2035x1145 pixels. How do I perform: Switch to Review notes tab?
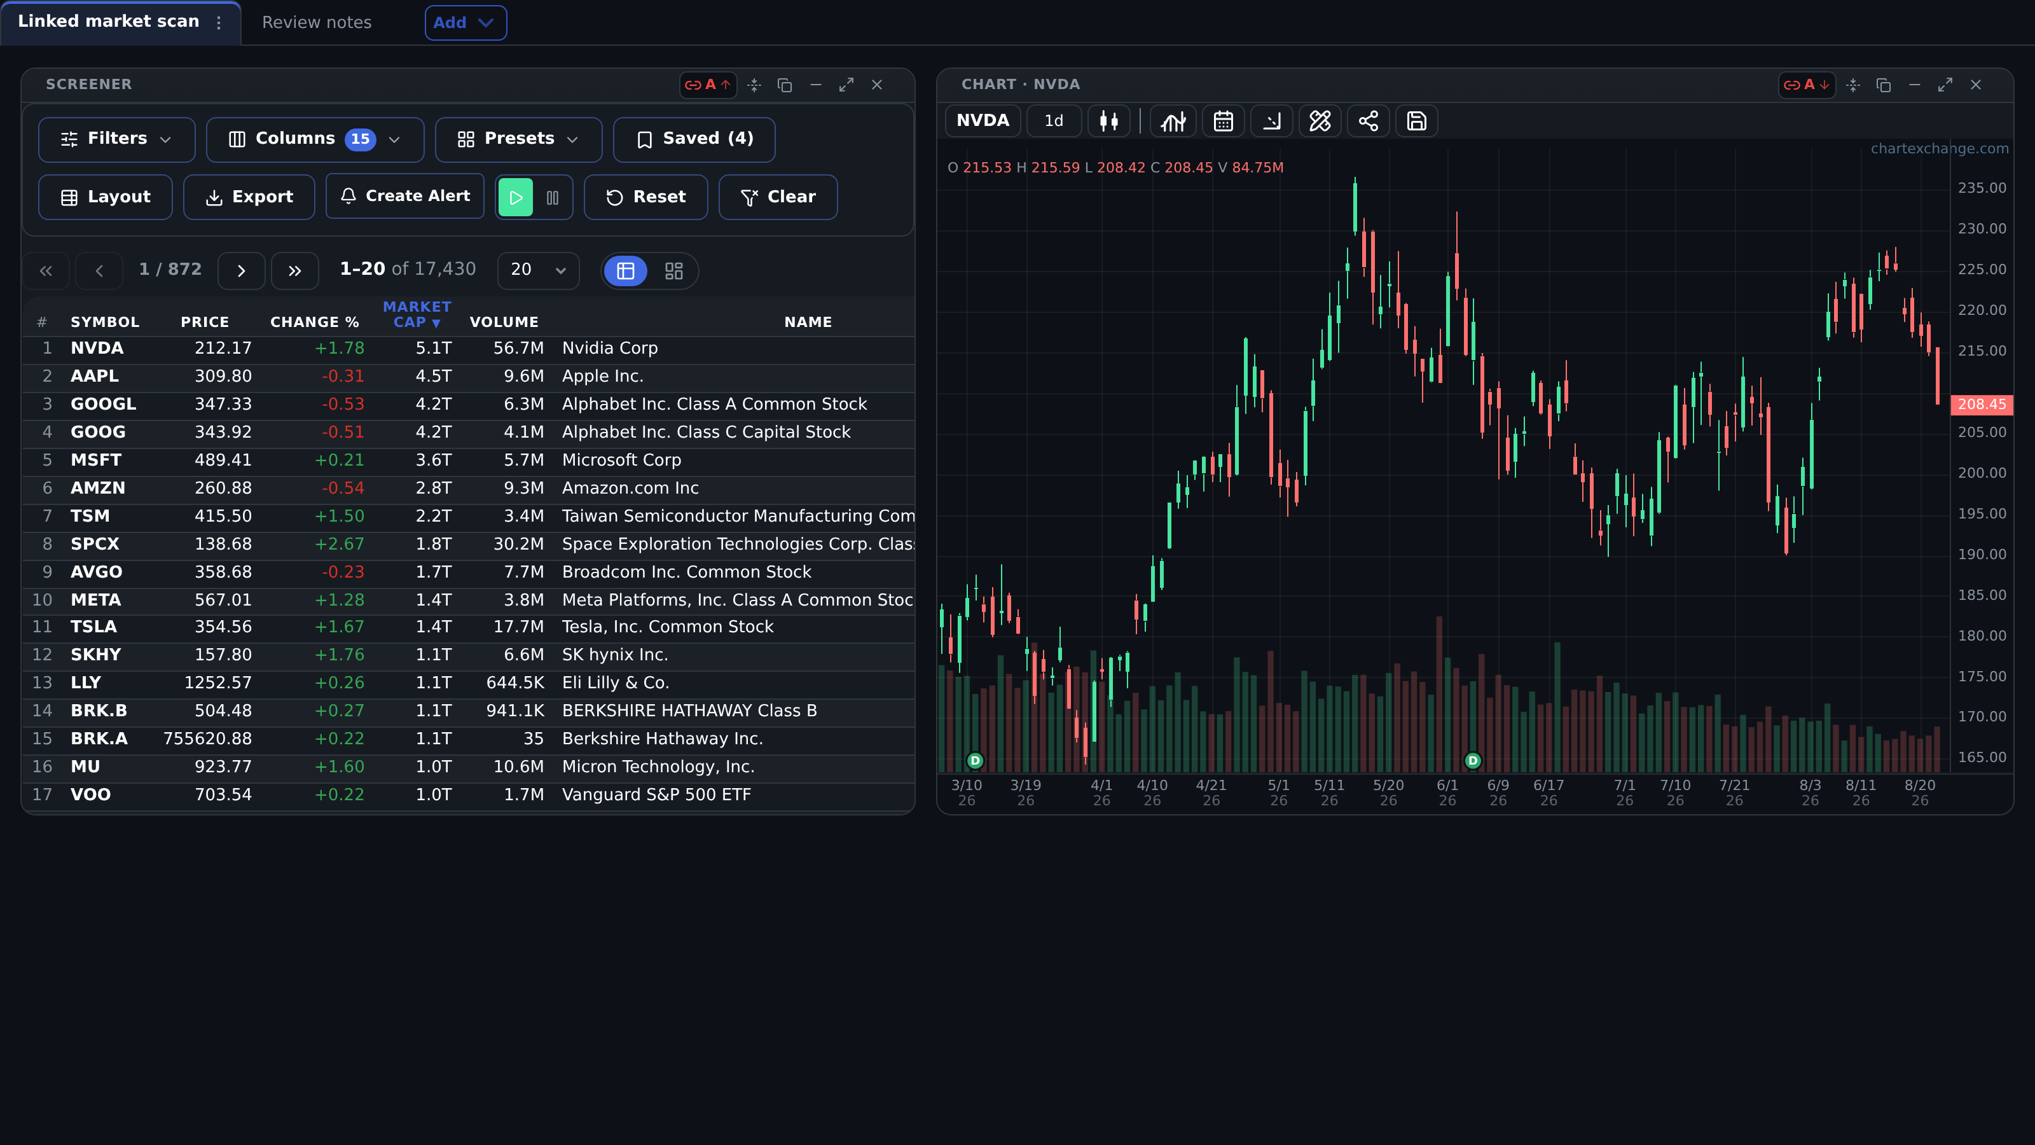point(317,23)
